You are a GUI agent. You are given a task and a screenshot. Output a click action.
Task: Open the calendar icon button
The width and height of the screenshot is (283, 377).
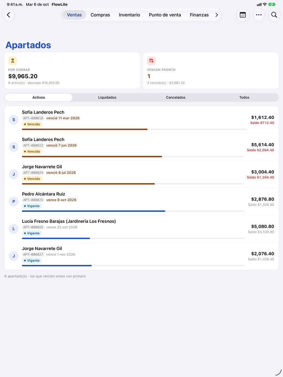(243, 15)
